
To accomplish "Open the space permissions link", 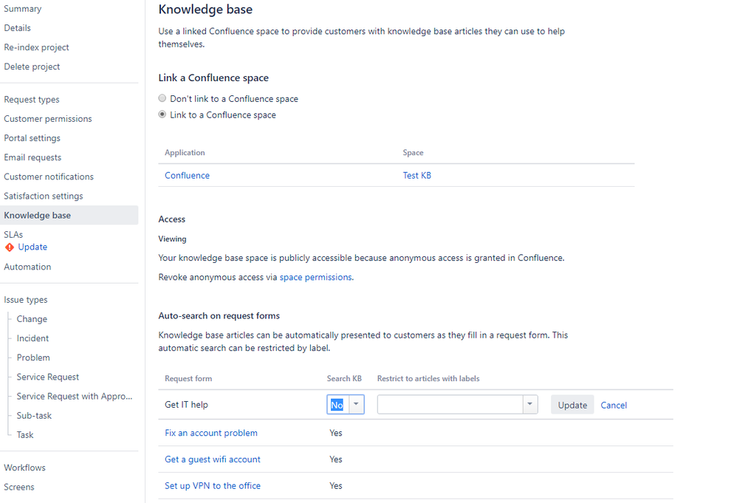I will tap(315, 277).
